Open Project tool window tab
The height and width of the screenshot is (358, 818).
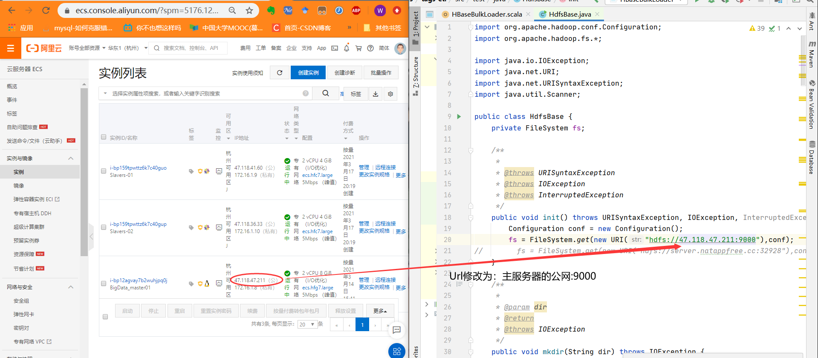point(416,28)
